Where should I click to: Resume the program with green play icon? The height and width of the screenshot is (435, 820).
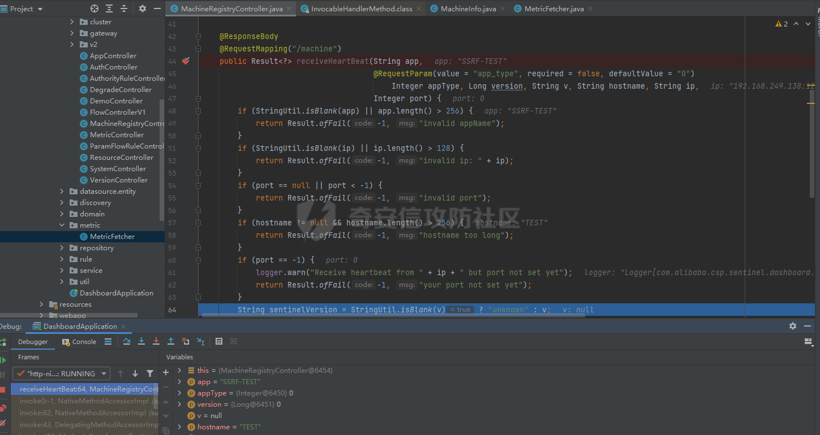coord(3,360)
